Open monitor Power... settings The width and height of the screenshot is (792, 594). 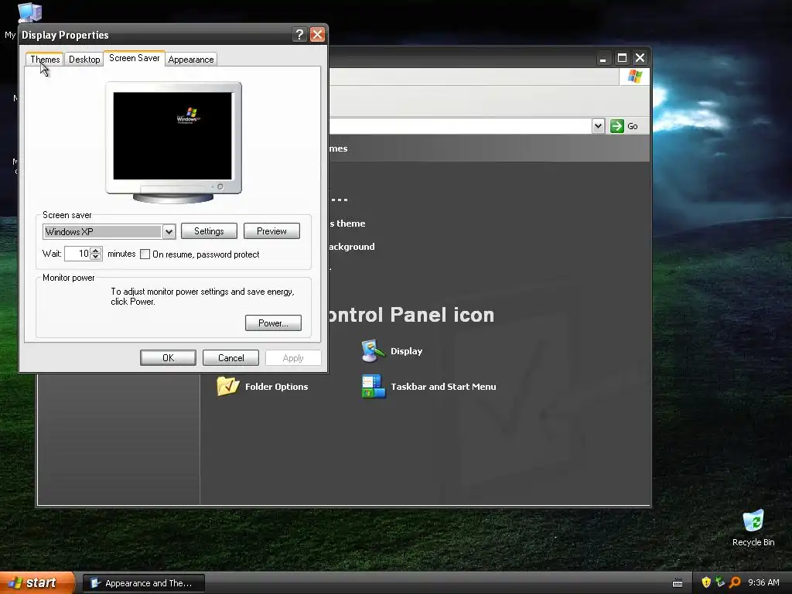tap(273, 323)
